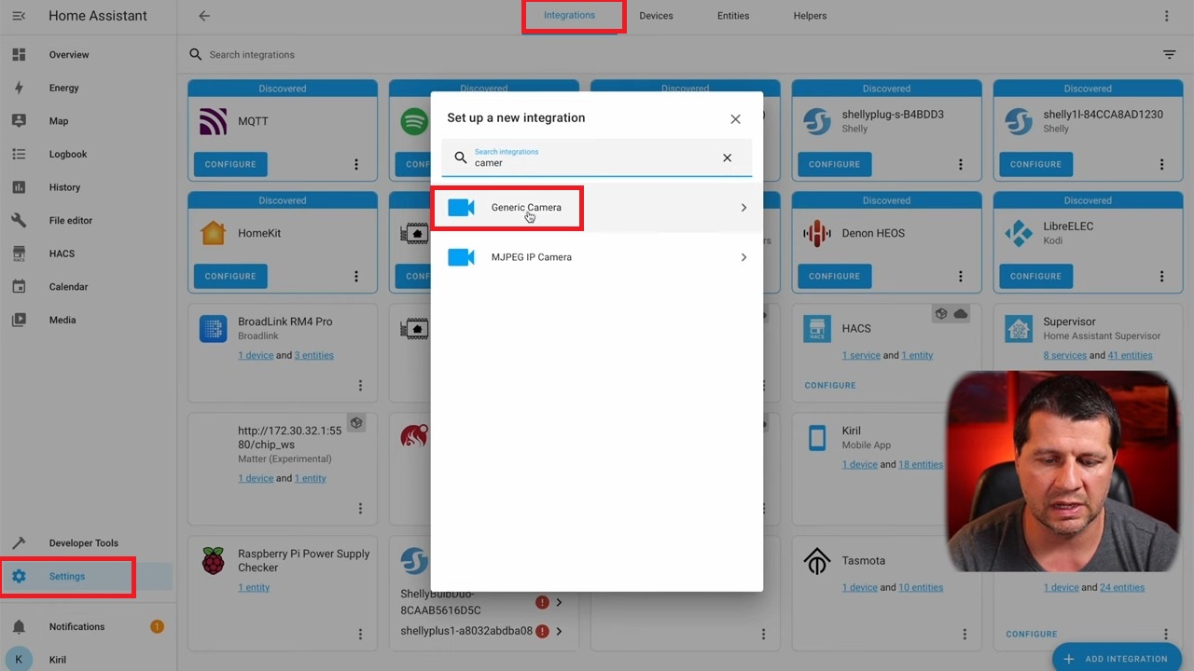Open the 24 entities link

1122,587
